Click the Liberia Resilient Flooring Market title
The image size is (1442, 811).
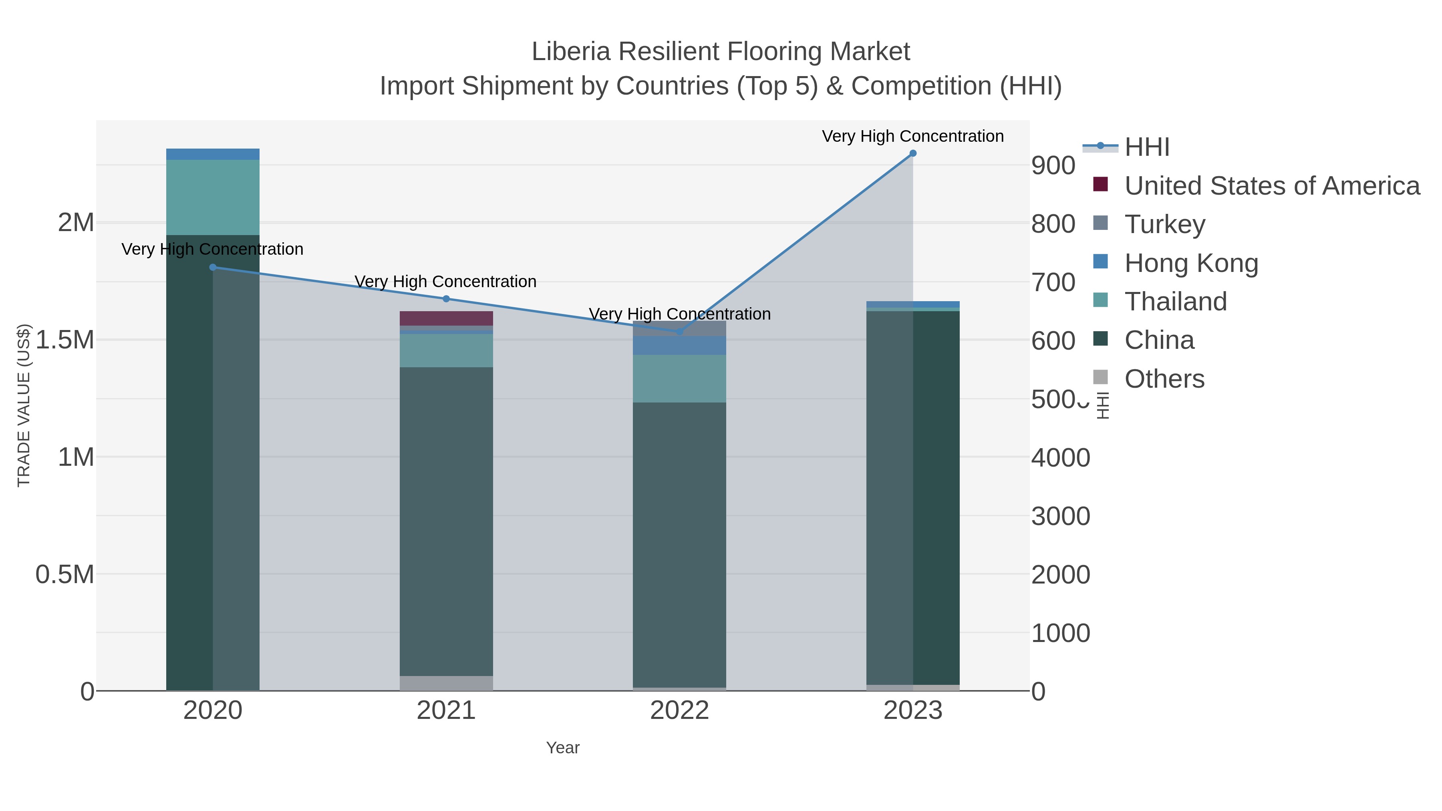coord(721,52)
